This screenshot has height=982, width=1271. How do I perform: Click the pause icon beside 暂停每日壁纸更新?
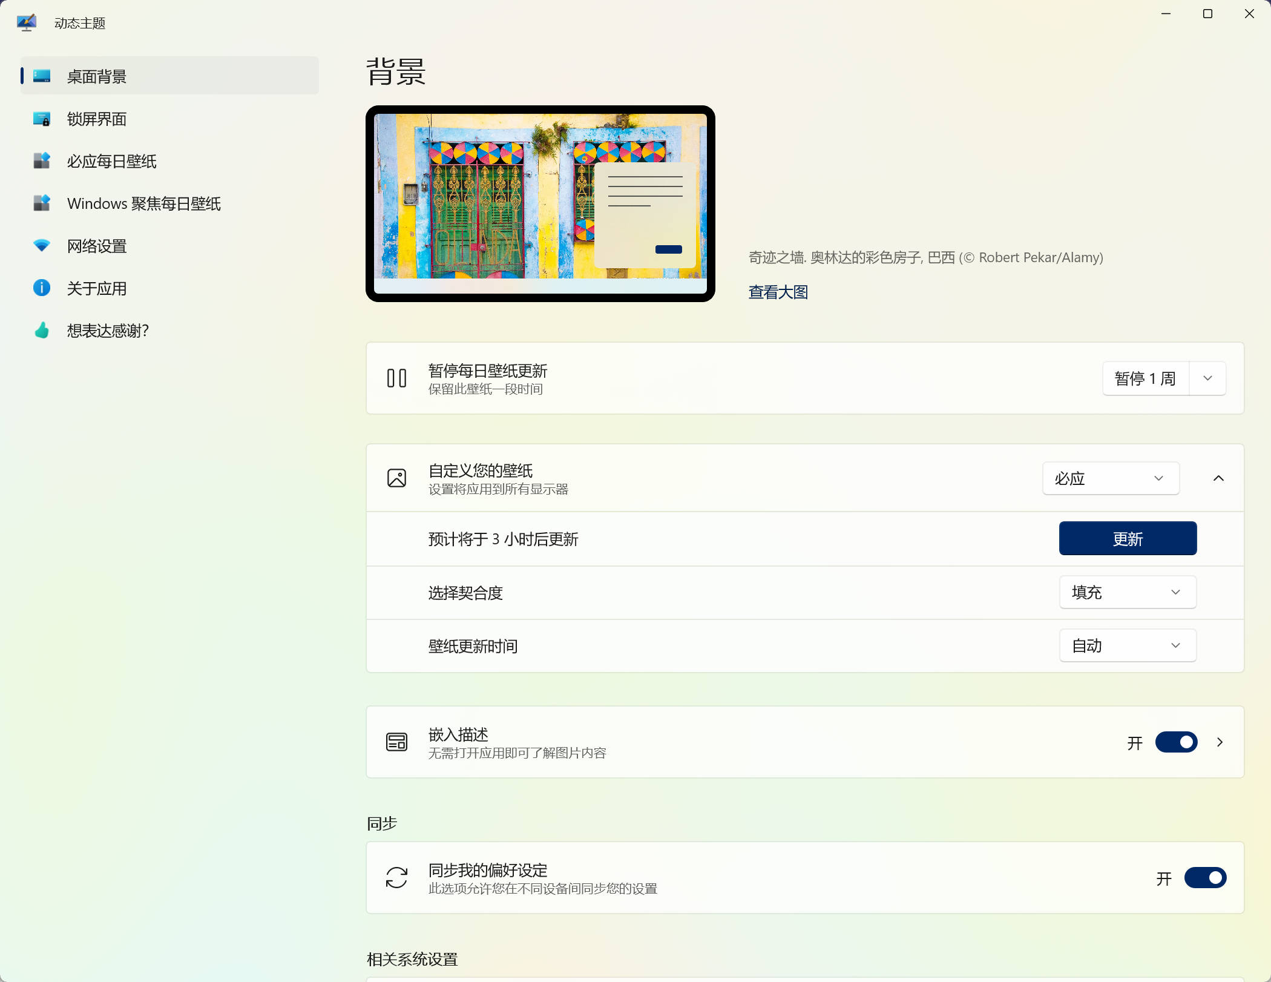(396, 378)
